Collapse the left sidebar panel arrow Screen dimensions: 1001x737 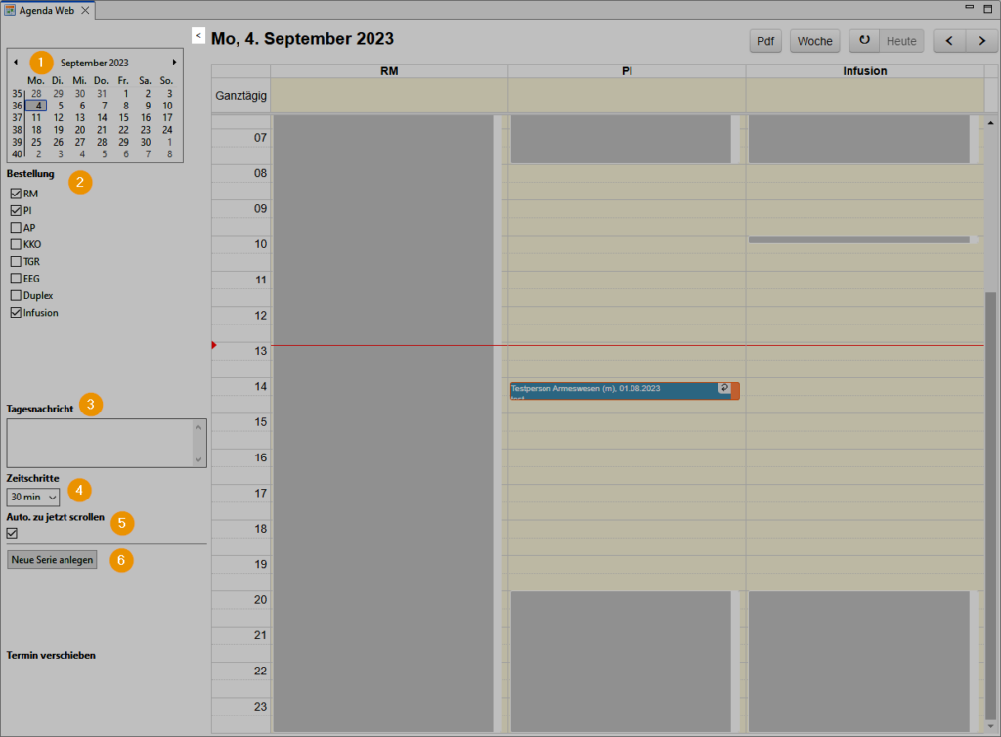click(198, 35)
